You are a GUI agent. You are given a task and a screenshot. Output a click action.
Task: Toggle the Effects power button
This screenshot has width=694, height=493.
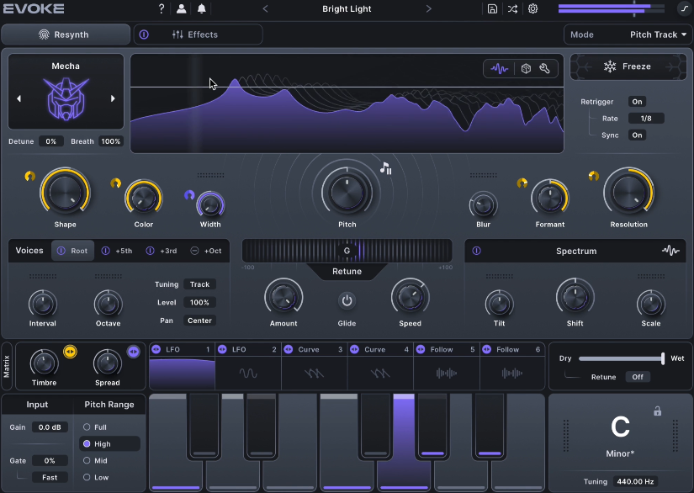[144, 34]
